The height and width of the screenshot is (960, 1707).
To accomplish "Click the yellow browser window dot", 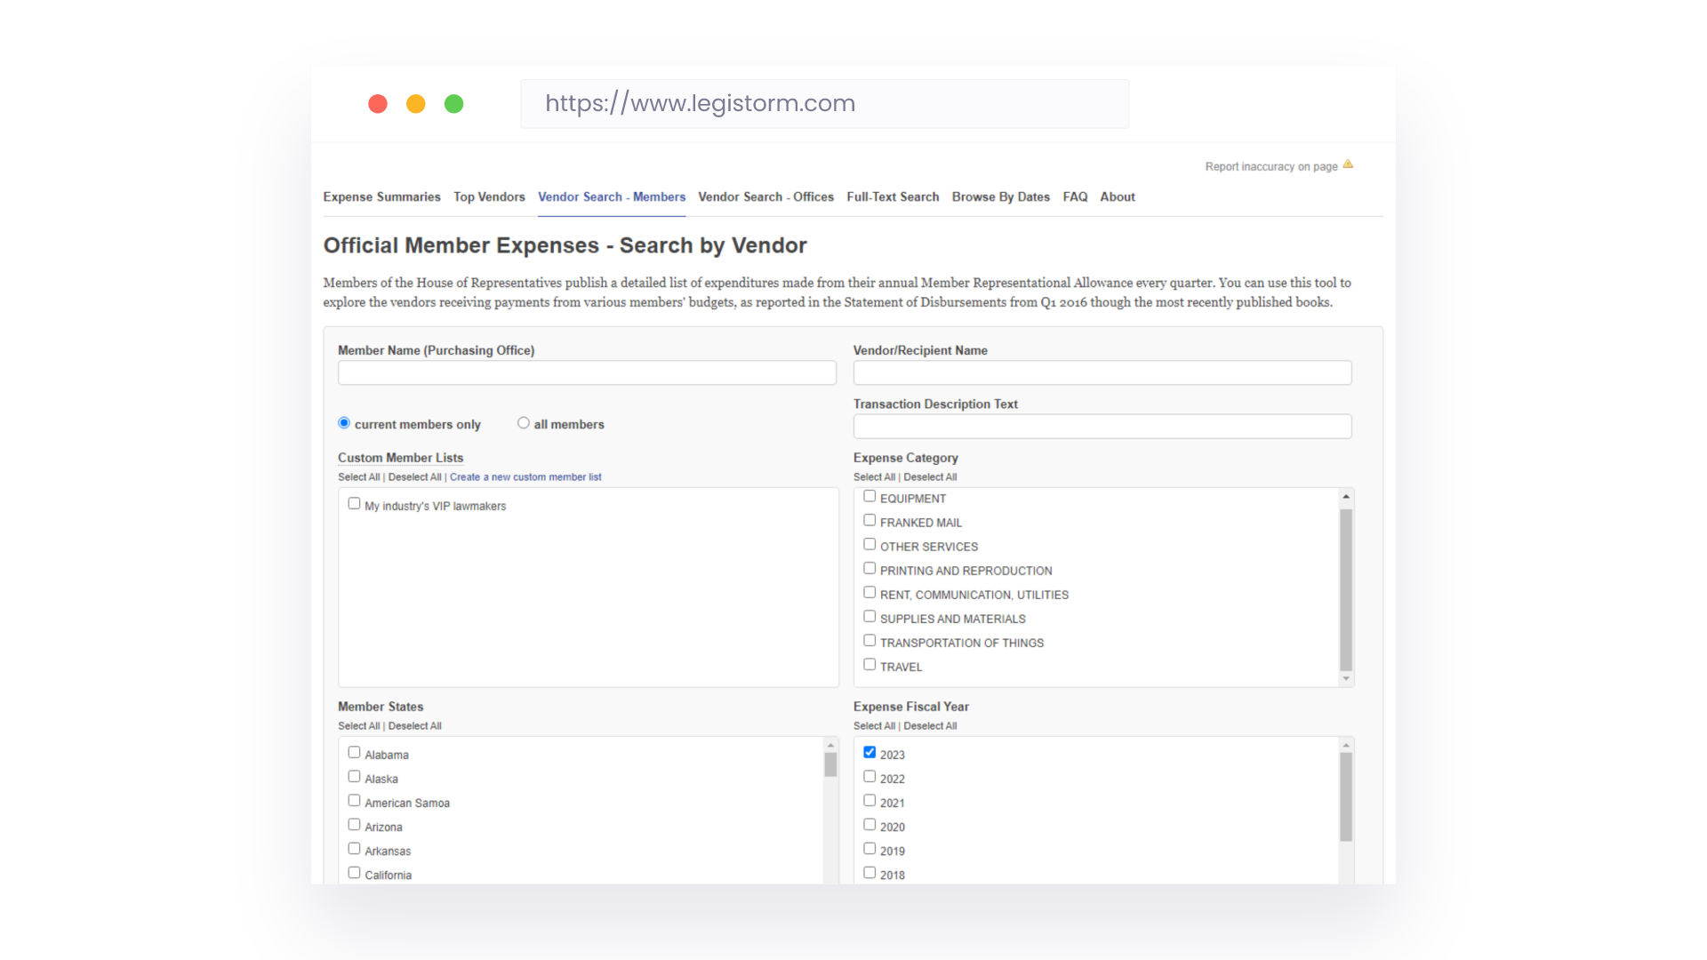I will pyautogui.click(x=415, y=104).
